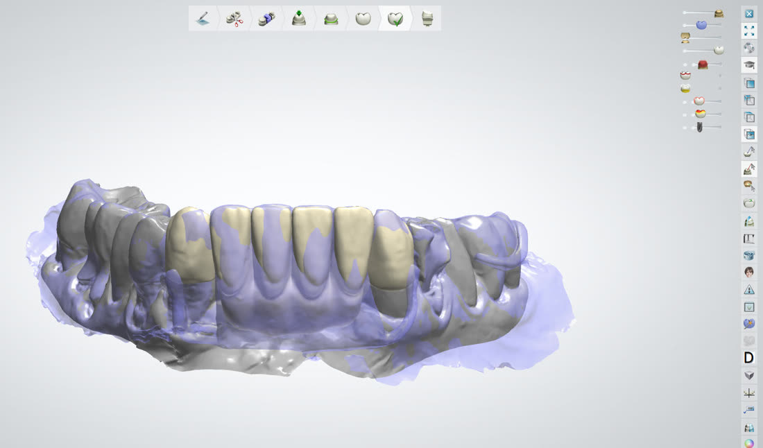Open the blue measurement annotation tool
763x448 pixels.
pos(749,410)
